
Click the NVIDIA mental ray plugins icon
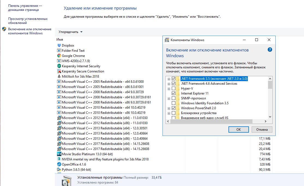click(59, 159)
